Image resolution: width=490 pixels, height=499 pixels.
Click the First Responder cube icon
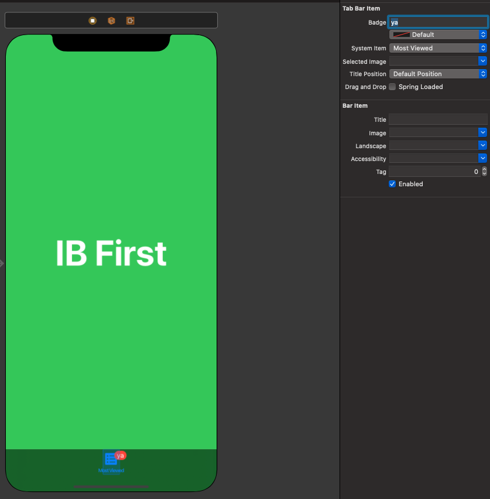tap(111, 20)
